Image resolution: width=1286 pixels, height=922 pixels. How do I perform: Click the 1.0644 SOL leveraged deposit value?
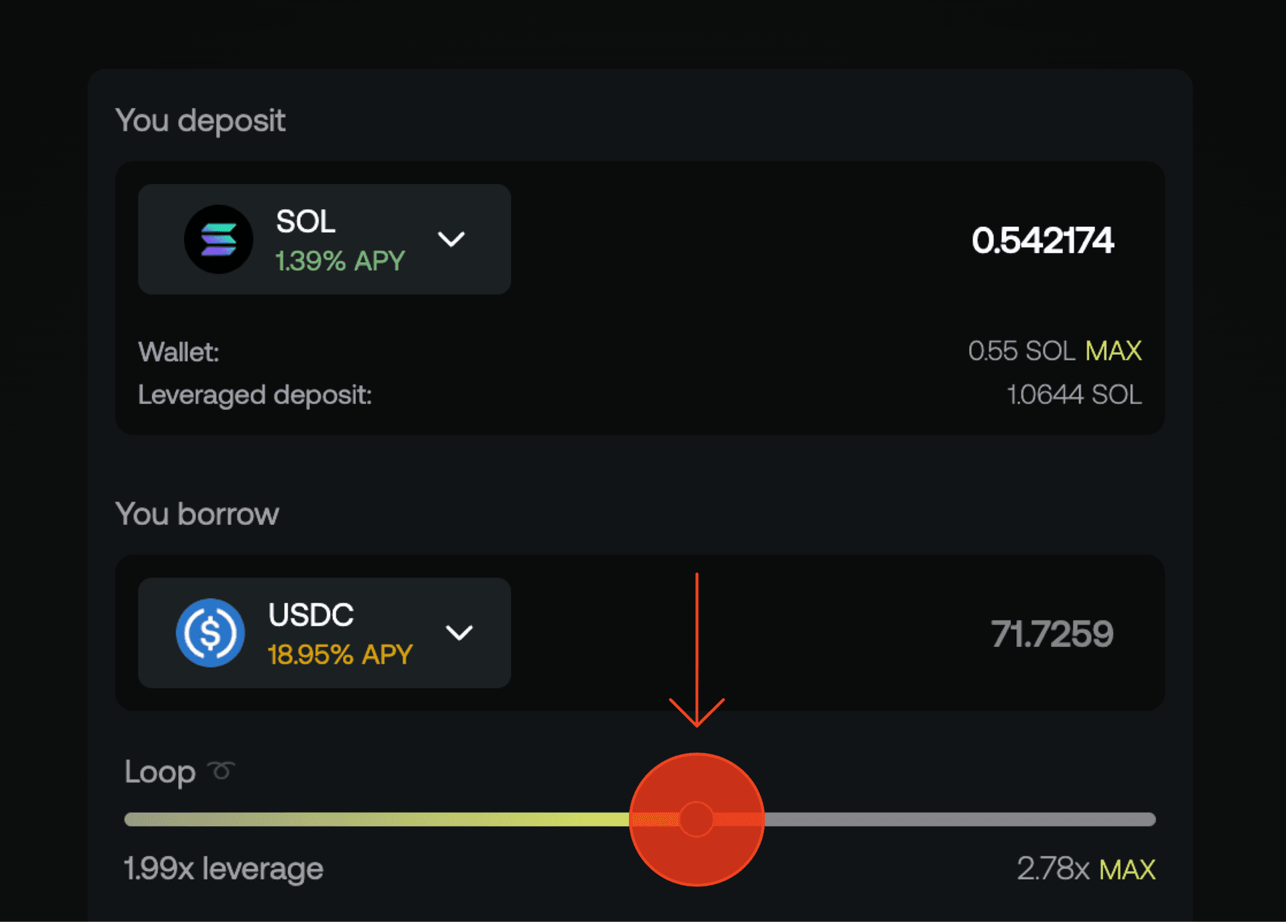(1074, 394)
